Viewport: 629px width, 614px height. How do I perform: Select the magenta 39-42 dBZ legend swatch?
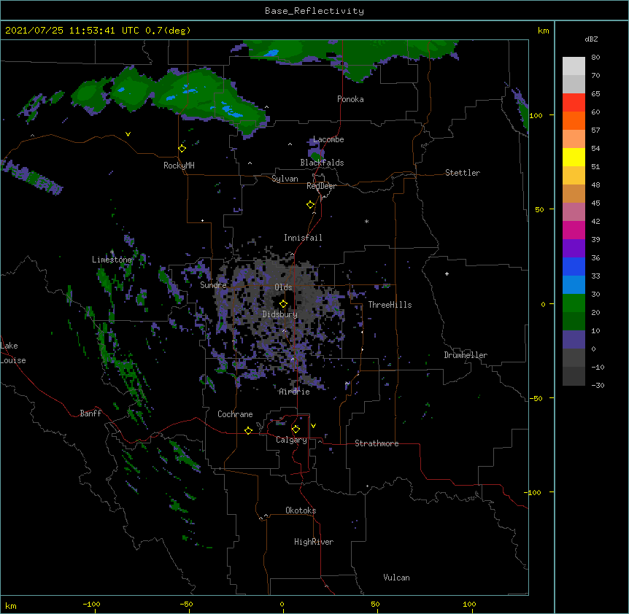[574, 230]
